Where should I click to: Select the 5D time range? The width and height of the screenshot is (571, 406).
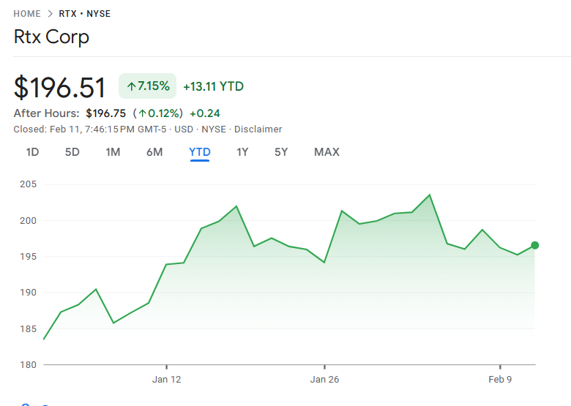point(72,152)
